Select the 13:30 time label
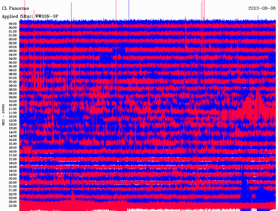 tap(13, 128)
